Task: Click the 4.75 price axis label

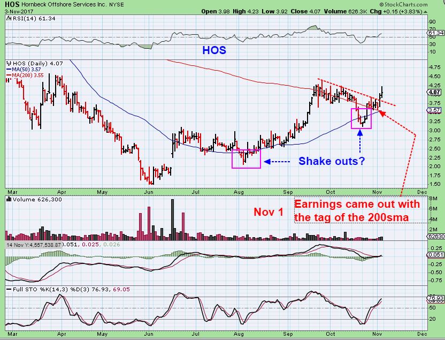Action: pyautogui.click(x=435, y=67)
